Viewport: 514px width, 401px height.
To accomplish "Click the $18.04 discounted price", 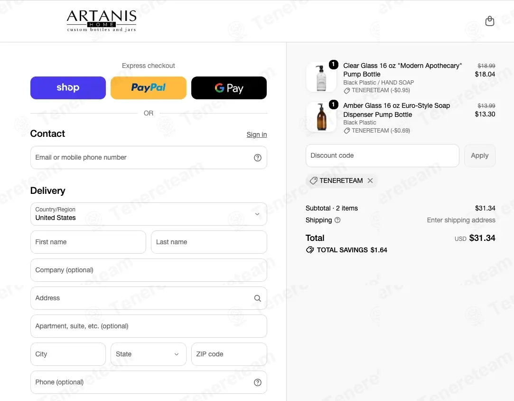I will 485,74.
